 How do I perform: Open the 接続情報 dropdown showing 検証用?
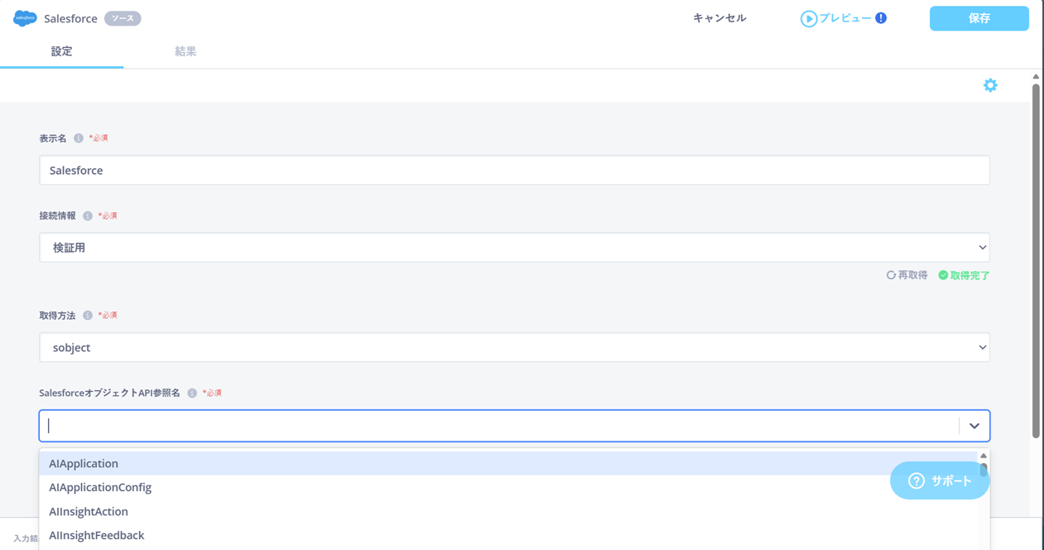(514, 248)
